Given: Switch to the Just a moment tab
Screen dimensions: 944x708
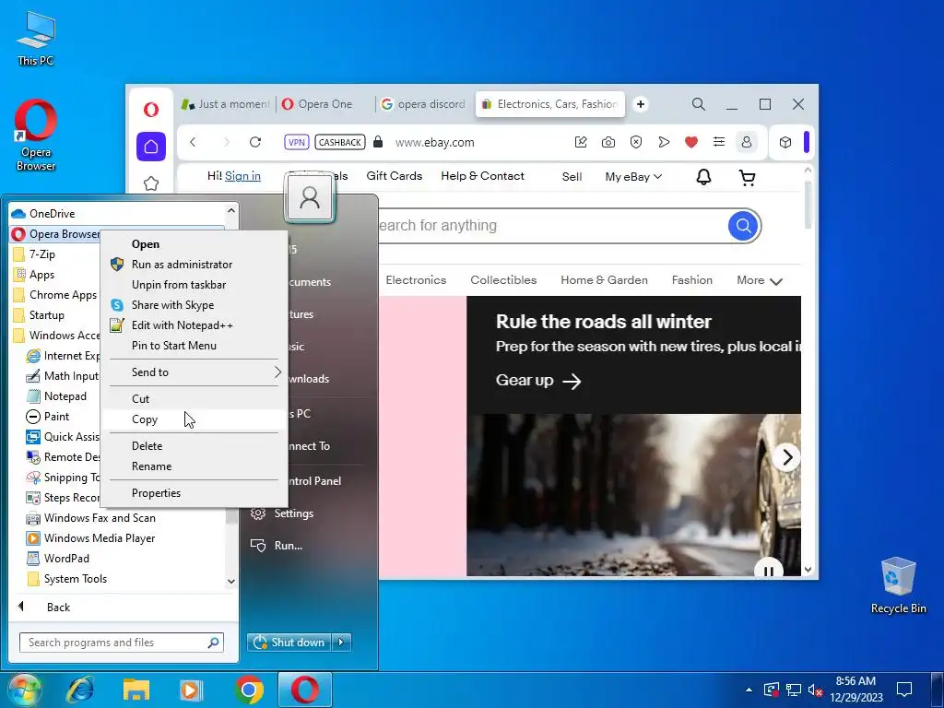Looking at the screenshot, I should pyautogui.click(x=226, y=104).
